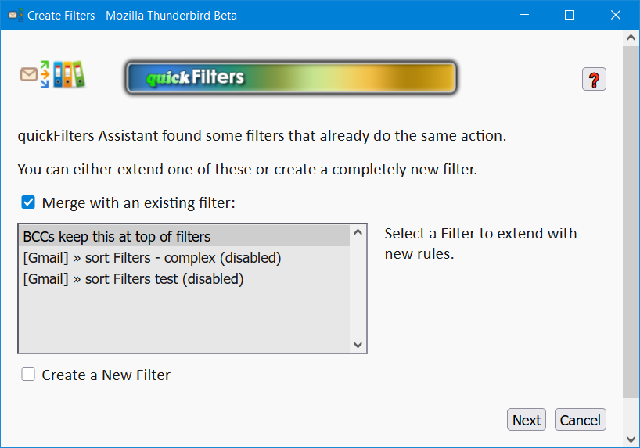
Task: Click window scrollbar up arrow
Action: [631, 38]
